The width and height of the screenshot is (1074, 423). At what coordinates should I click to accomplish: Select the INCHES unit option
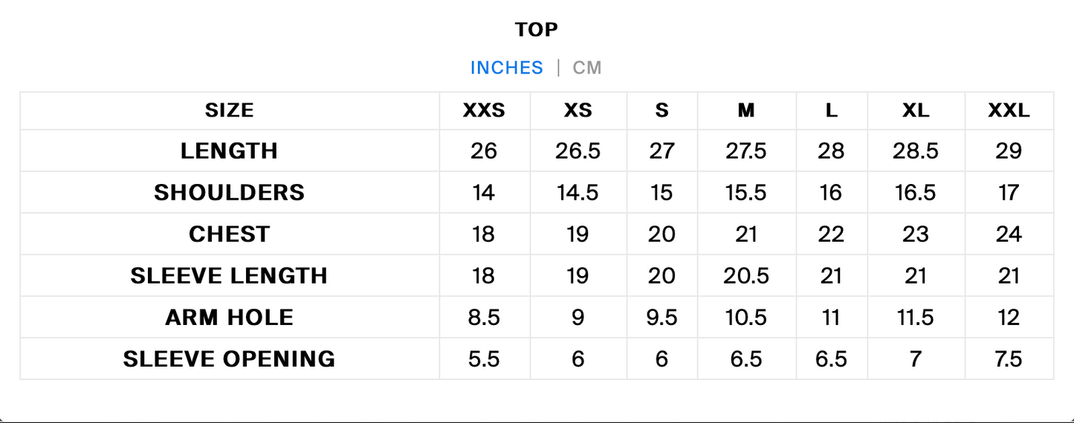(x=507, y=68)
